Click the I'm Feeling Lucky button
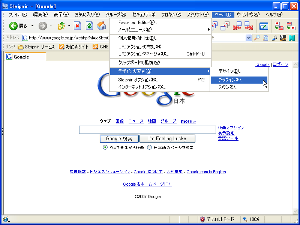300x225 pixels. (x=167, y=139)
